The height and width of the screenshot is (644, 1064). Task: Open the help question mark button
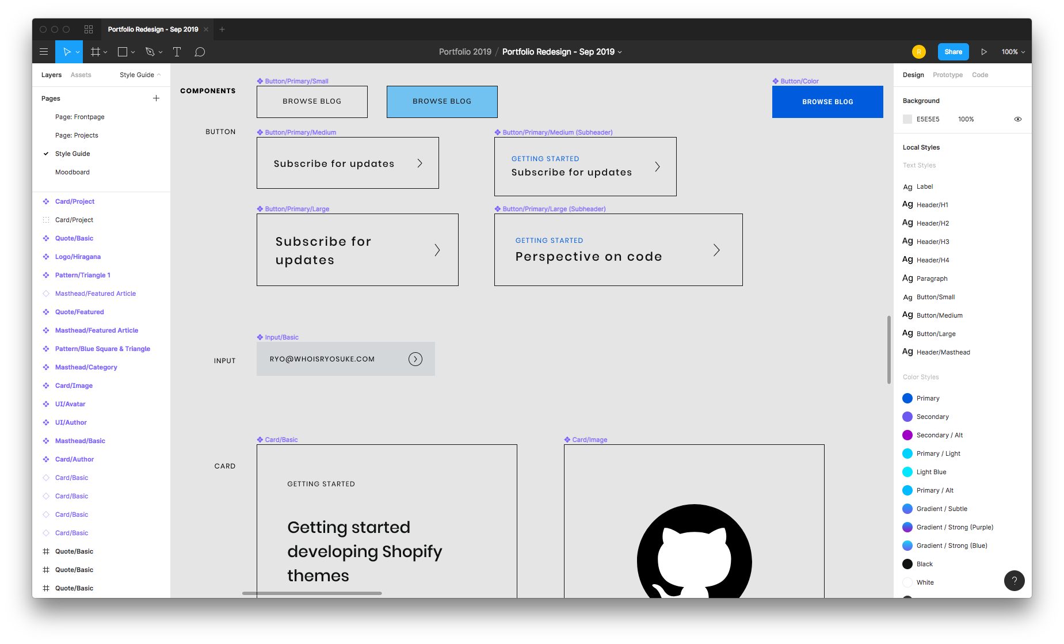(x=1014, y=581)
